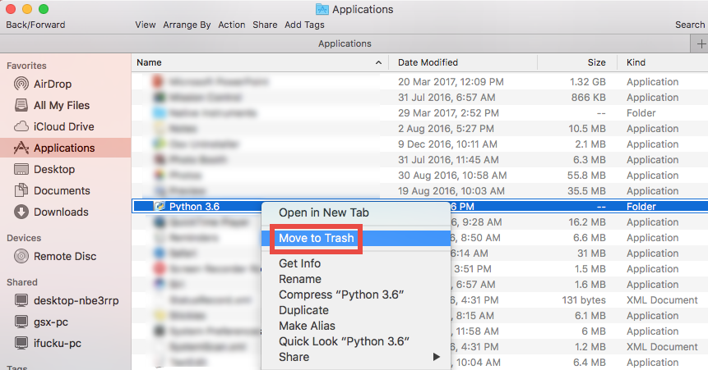Expand the Share submenu arrow
Viewport: 708px width, 370px height.
click(437, 357)
